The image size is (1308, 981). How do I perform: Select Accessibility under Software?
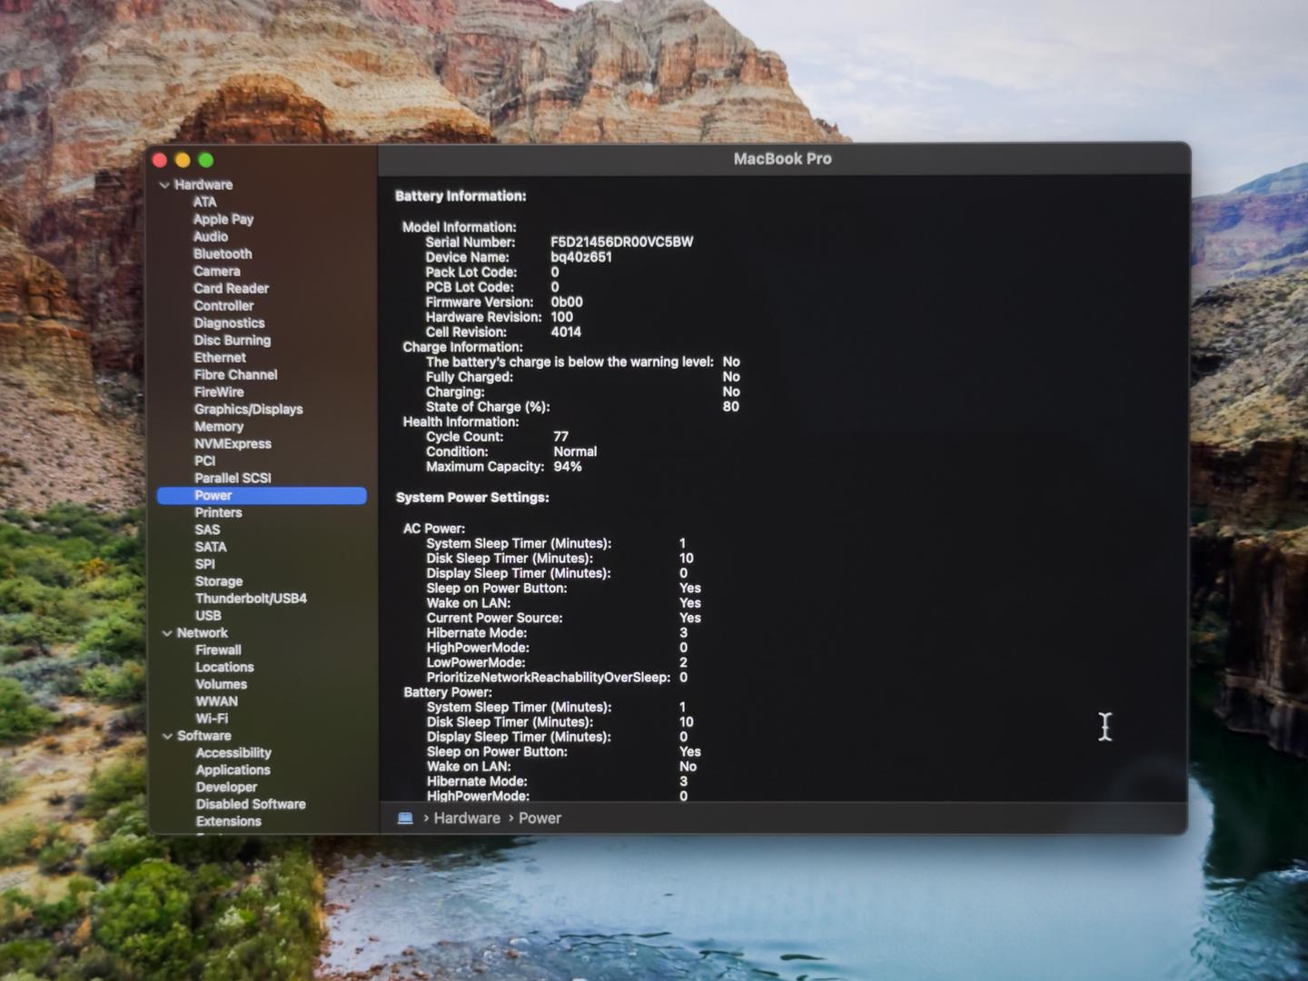click(233, 754)
